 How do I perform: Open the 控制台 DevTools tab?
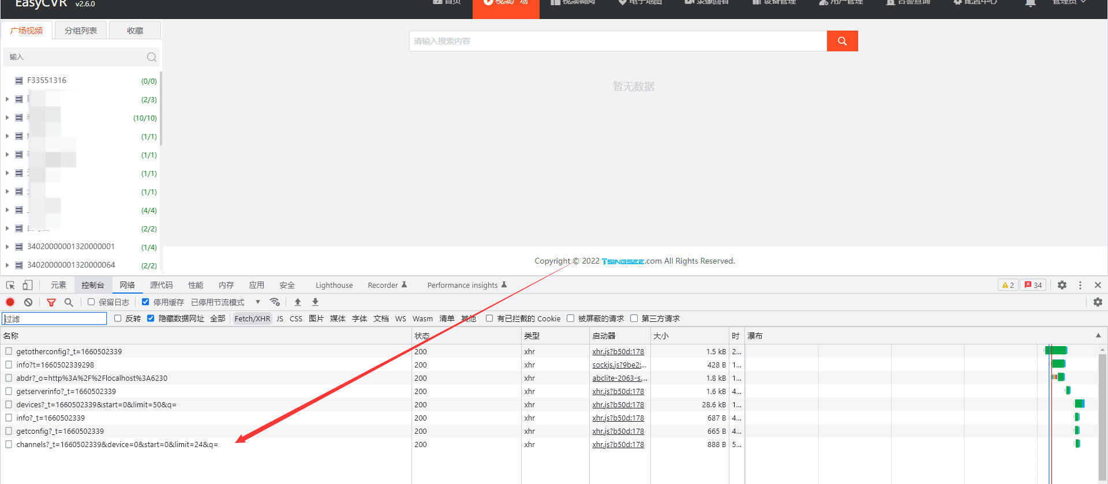point(93,285)
